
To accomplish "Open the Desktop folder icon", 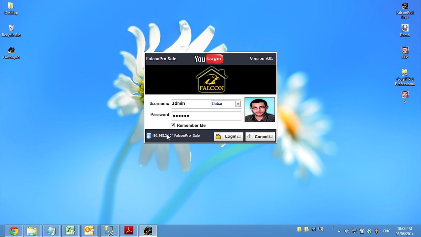I will (11, 9).
